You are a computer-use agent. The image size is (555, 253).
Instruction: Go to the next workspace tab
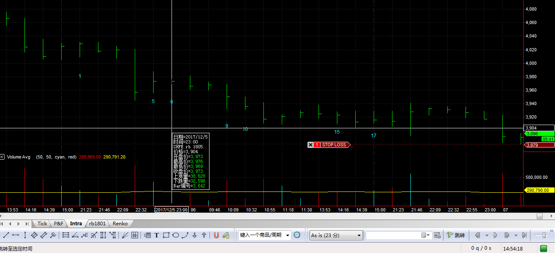pyautogui.click(x=19, y=224)
